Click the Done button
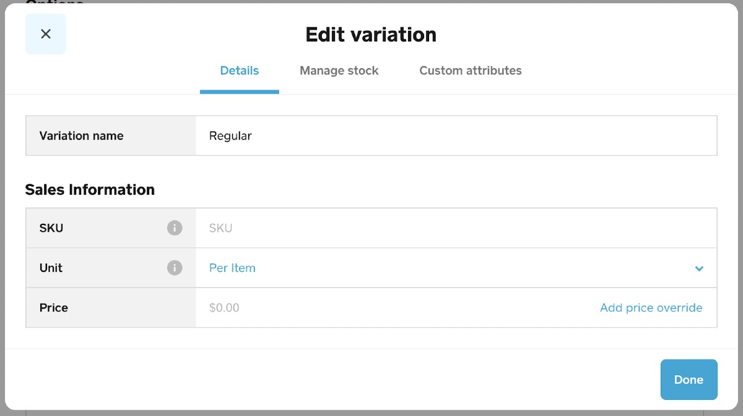Image resolution: width=743 pixels, height=416 pixels. pyautogui.click(x=689, y=379)
